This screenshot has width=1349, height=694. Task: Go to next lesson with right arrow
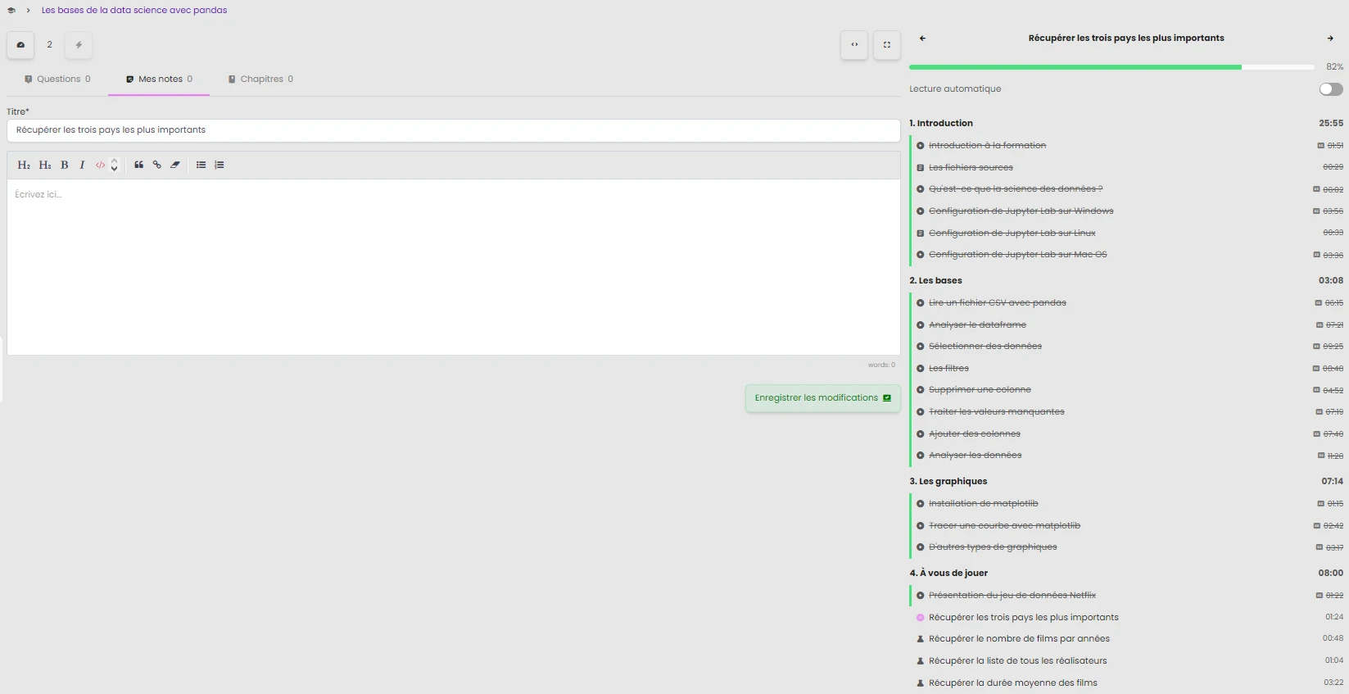pyautogui.click(x=1329, y=39)
